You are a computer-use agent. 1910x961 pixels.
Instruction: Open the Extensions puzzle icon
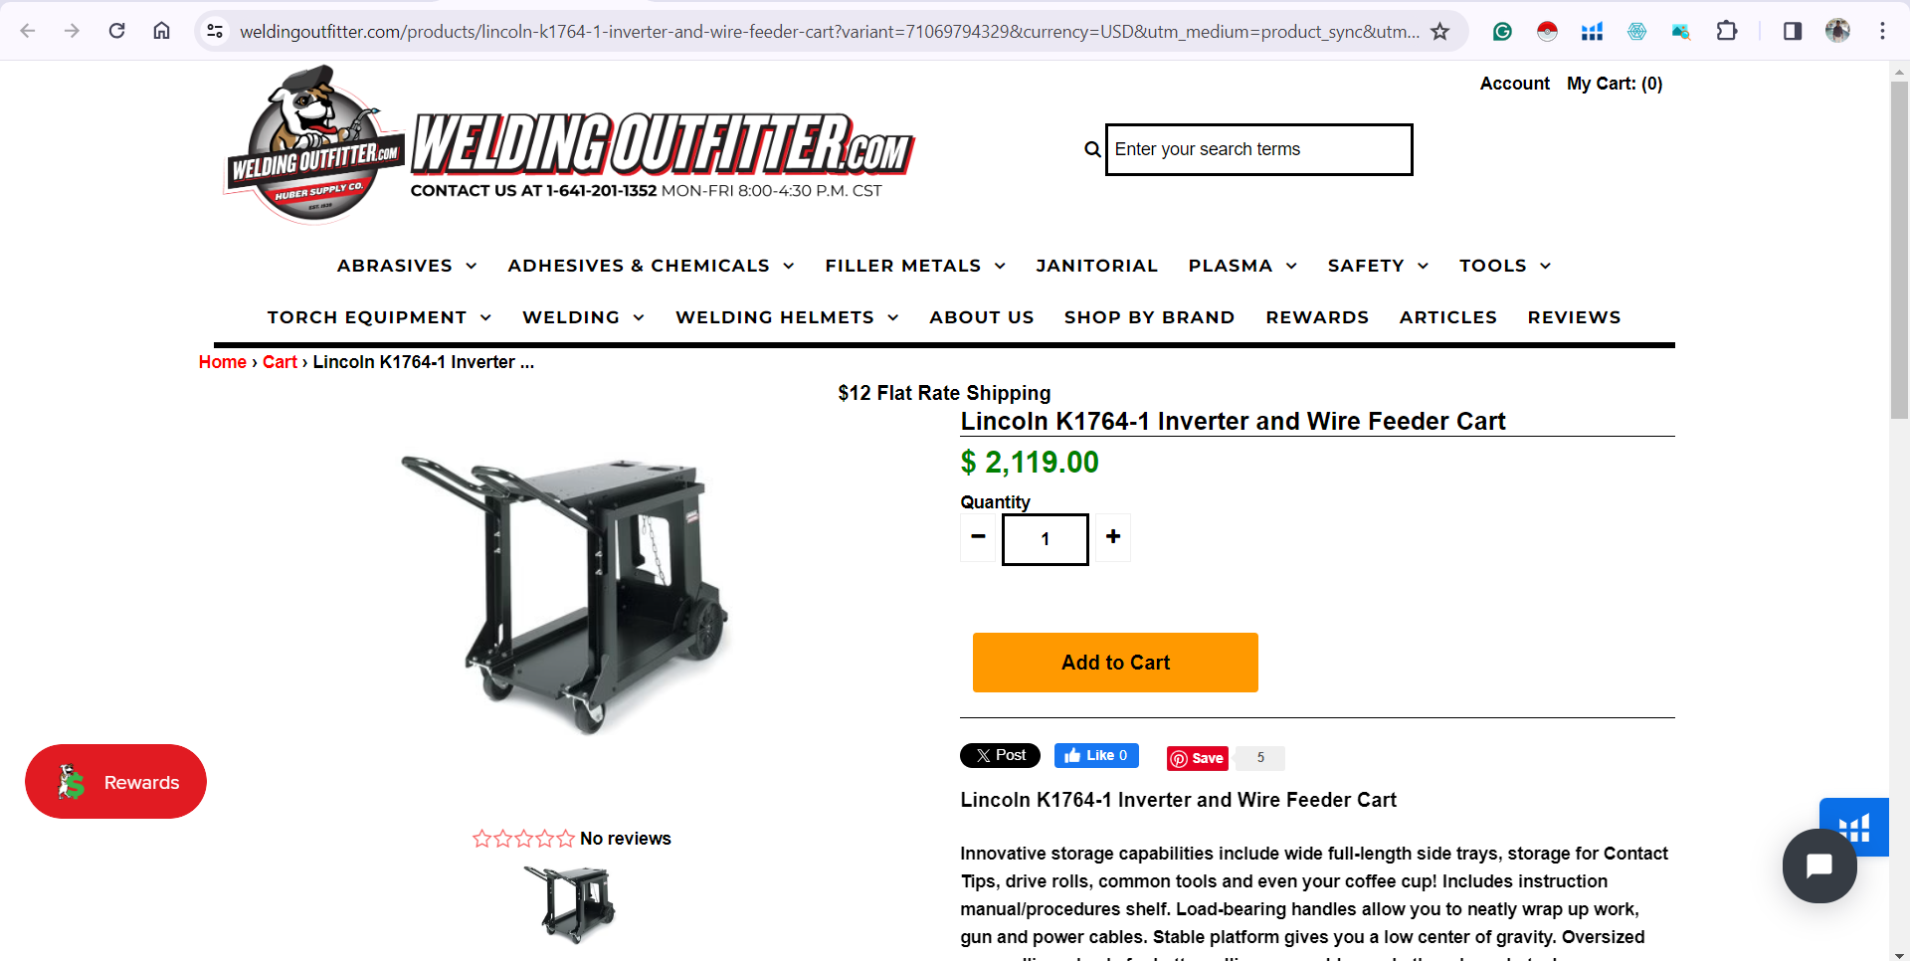point(1727,31)
